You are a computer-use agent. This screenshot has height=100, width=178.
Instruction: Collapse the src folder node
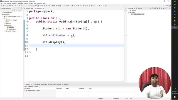(x=3, y=18)
